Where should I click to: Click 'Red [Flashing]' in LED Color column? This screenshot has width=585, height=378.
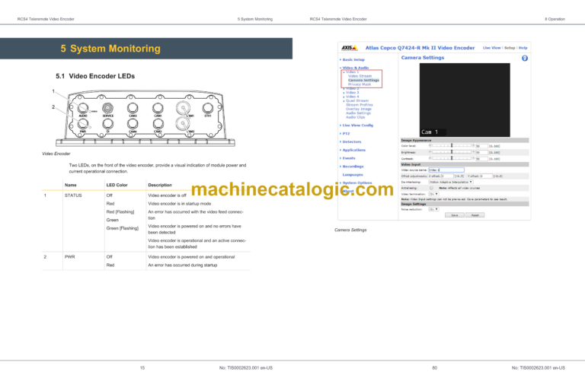pyautogui.click(x=120, y=212)
